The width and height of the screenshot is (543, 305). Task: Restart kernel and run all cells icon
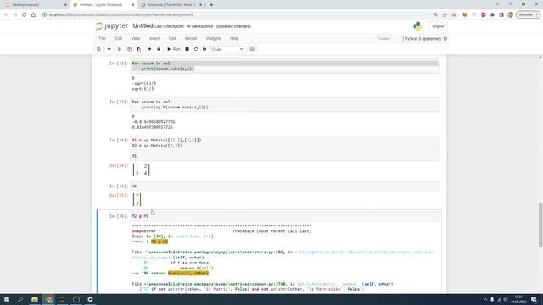(204, 49)
